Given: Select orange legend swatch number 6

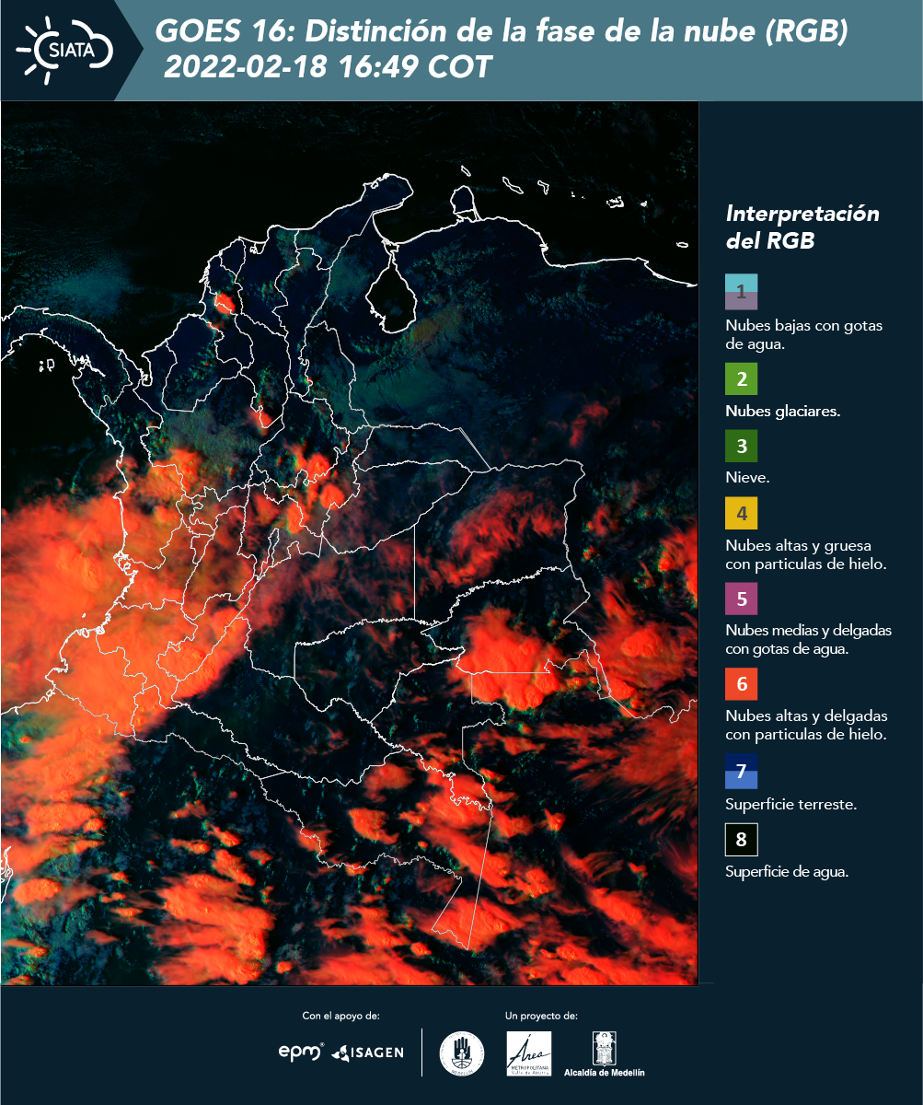Looking at the screenshot, I should coord(742,684).
